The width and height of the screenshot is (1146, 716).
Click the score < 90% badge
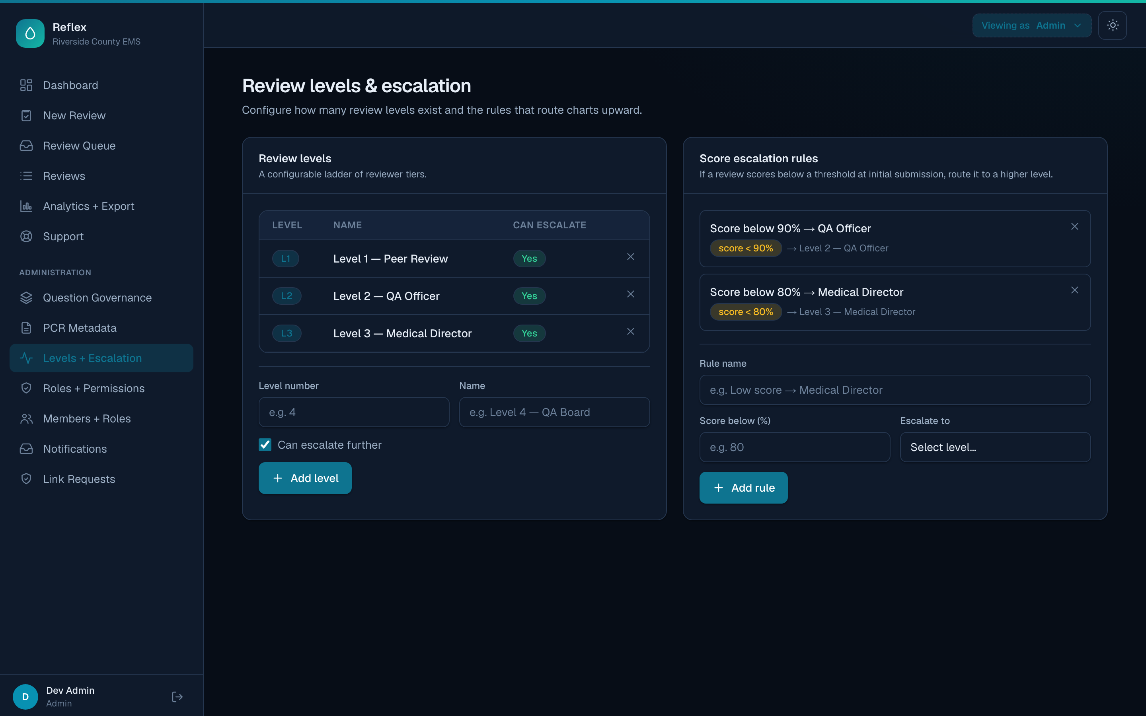pos(745,248)
